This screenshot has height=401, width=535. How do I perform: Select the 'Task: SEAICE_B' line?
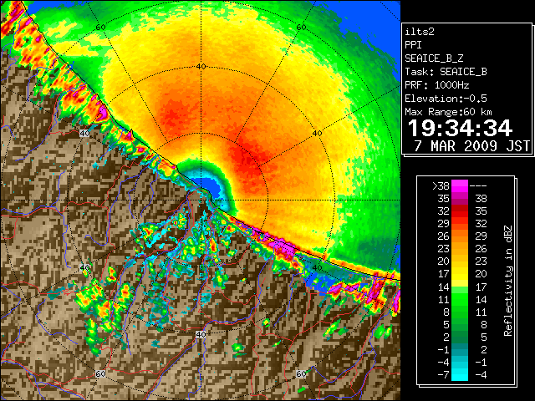(446, 72)
